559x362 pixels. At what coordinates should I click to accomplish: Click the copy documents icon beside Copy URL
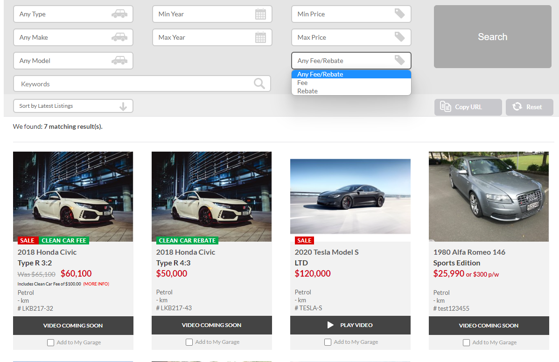coord(445,106)
